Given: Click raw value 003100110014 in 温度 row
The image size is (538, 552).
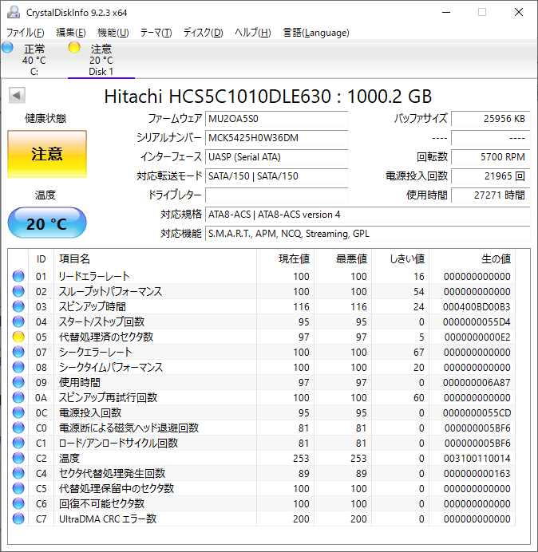Looking at the screenshot, I should point(477,458).
